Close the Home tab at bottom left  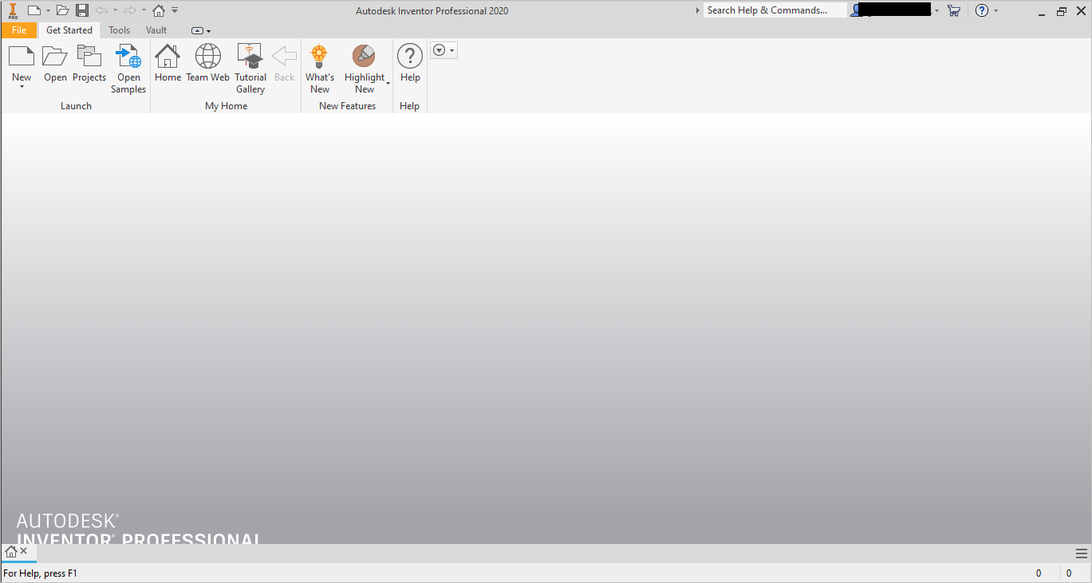coord(23,551)
